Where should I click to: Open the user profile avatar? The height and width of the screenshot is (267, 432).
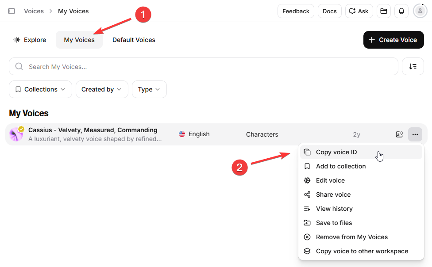[420, 11]
